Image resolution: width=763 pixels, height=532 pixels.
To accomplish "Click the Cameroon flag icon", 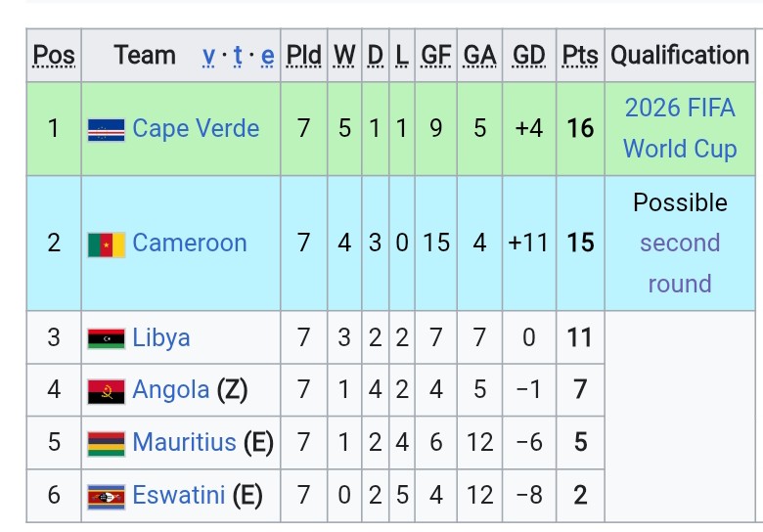I will click(x=106, y=244).
